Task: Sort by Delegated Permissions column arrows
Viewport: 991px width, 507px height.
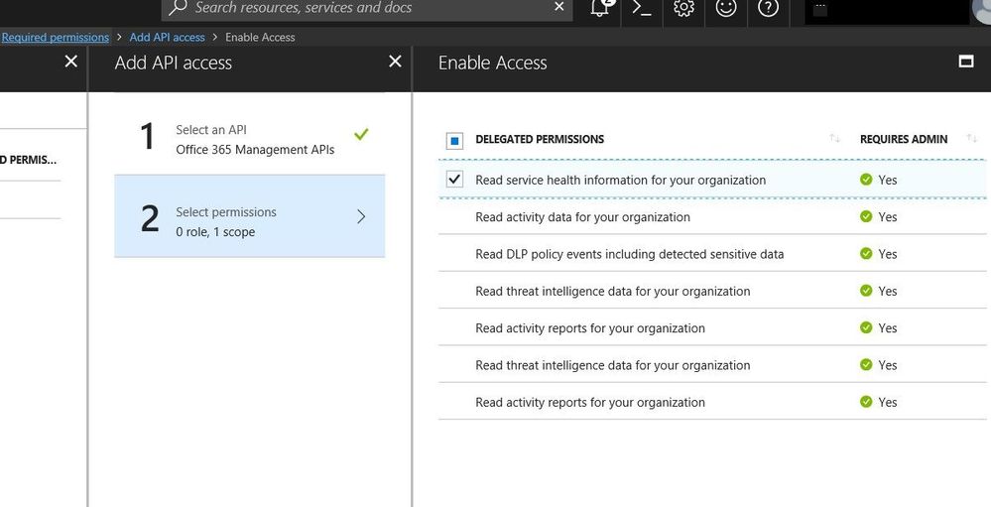Action: [834, 139]
